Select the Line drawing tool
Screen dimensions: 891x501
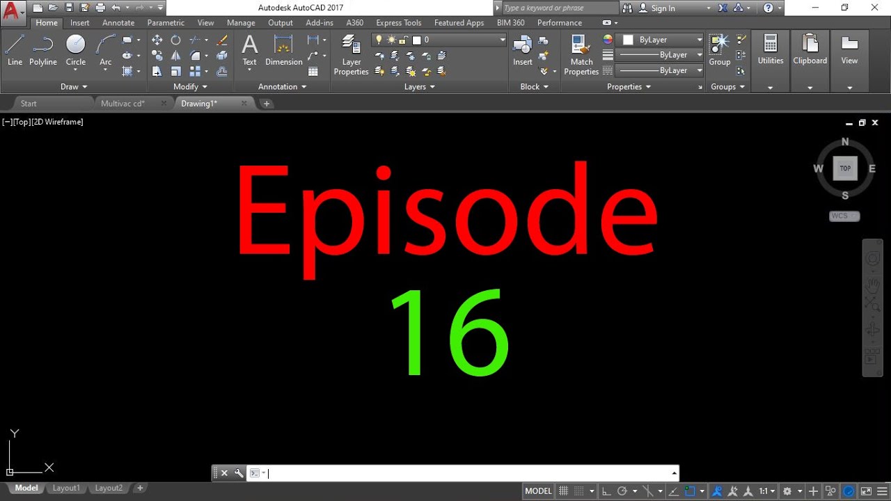tap(15, 50)
